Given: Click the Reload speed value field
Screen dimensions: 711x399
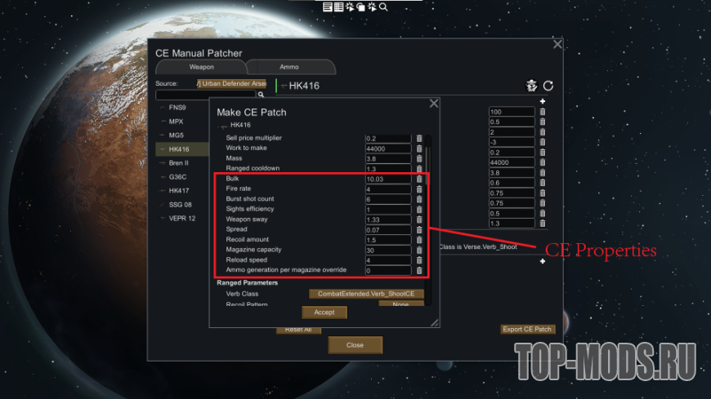Looking at the screenshot, I should (388, 260).
